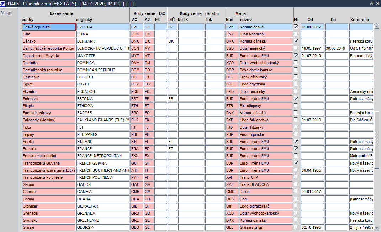Restore the window using title bar button
This screenshot has width=381, height=232.
pyautogui.click(x=372, y=4)
